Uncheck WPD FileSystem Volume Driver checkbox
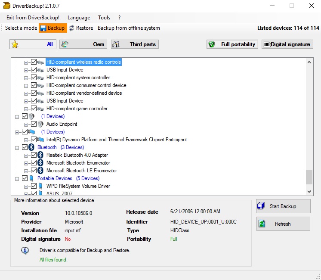This screenshot has width=321, height=280. tap(34, 186)
